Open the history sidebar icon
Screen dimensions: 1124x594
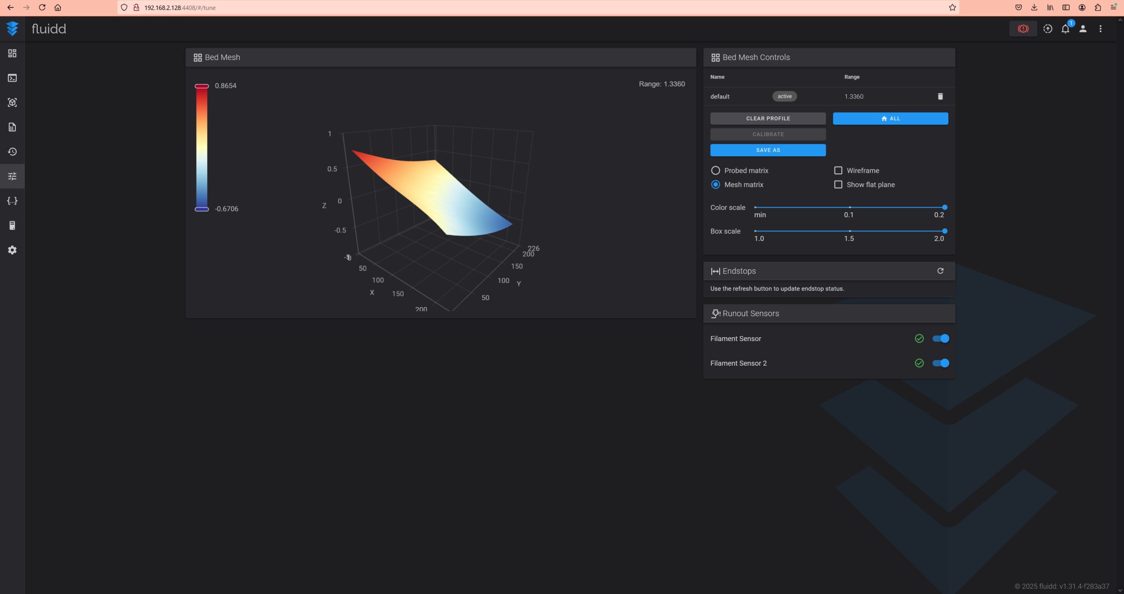[x=12, y=152]
